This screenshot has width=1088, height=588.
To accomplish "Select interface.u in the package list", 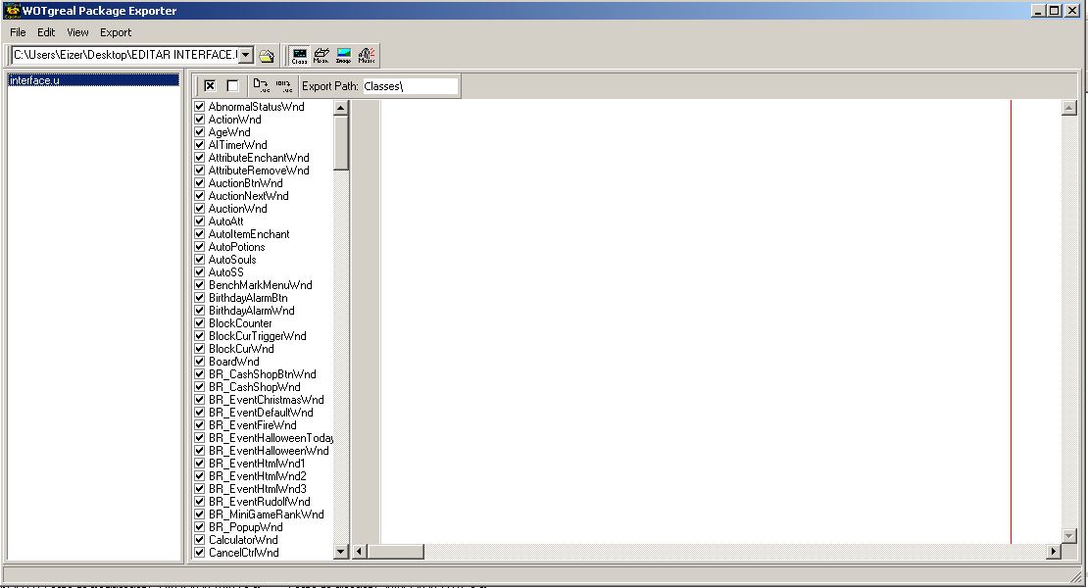I will click(34, 80).
